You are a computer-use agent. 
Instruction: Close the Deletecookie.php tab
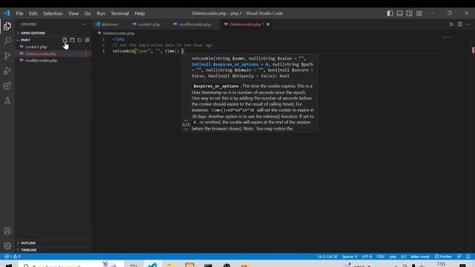(268, 24)
